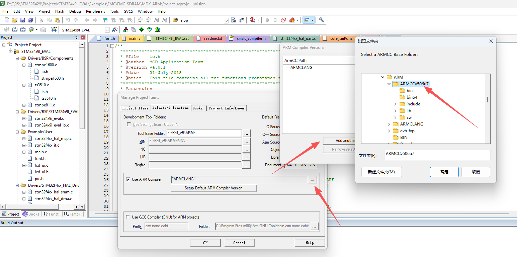517x257 pixels.
Task: Expand stmpe811.c in project tree
Action: click(x=24, y=105)
